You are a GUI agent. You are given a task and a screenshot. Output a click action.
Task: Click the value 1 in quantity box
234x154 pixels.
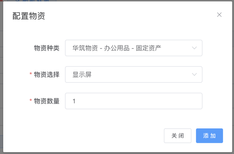(74, 101)
